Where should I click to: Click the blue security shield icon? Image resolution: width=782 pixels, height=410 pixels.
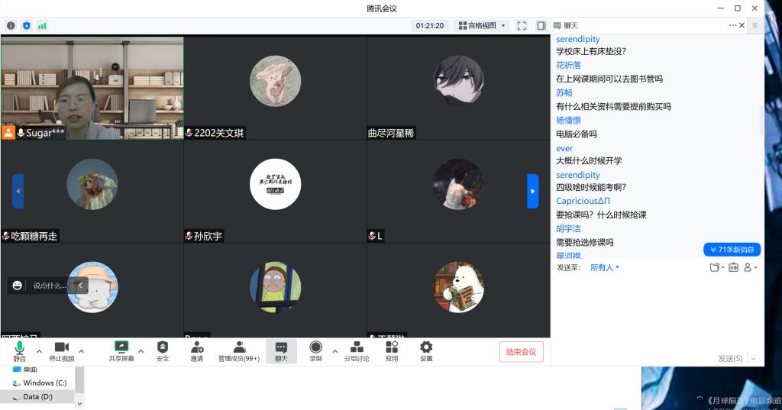tap(27, 25)
